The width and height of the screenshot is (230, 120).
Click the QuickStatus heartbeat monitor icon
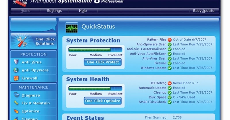pyautogui.click(x=72, y=27)
